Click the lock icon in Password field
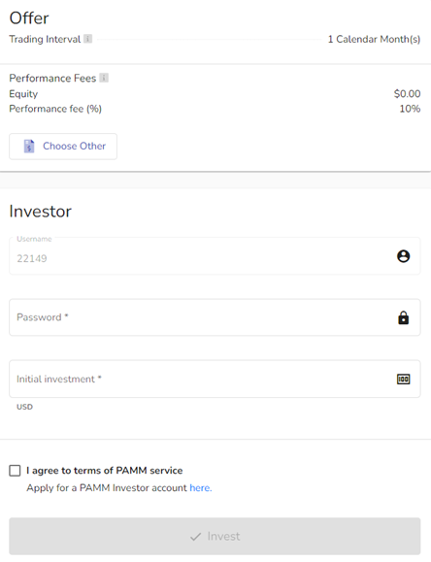Viewport: 431px width, 562px height. 404,317
